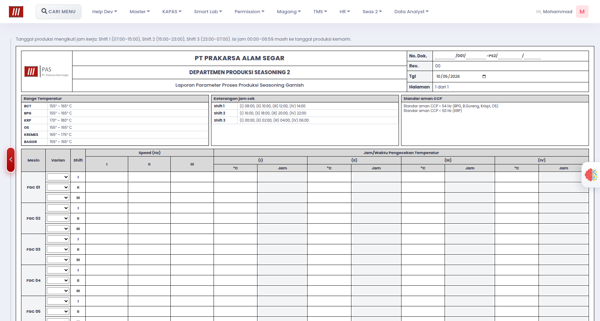Click No. Dok. field after -PS2/
The width and height of the screenshot is (600, 321).
(510, 56)
